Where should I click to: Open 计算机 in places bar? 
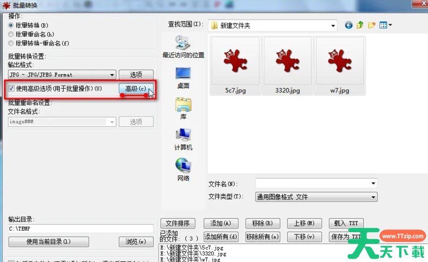click(183, 139)
